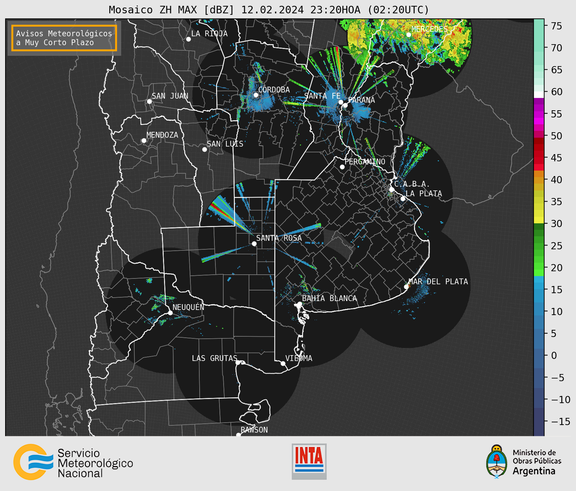Click the map title text with date 12.02.2024
This screenshot has height=491, width=576.
click(269, 10)
